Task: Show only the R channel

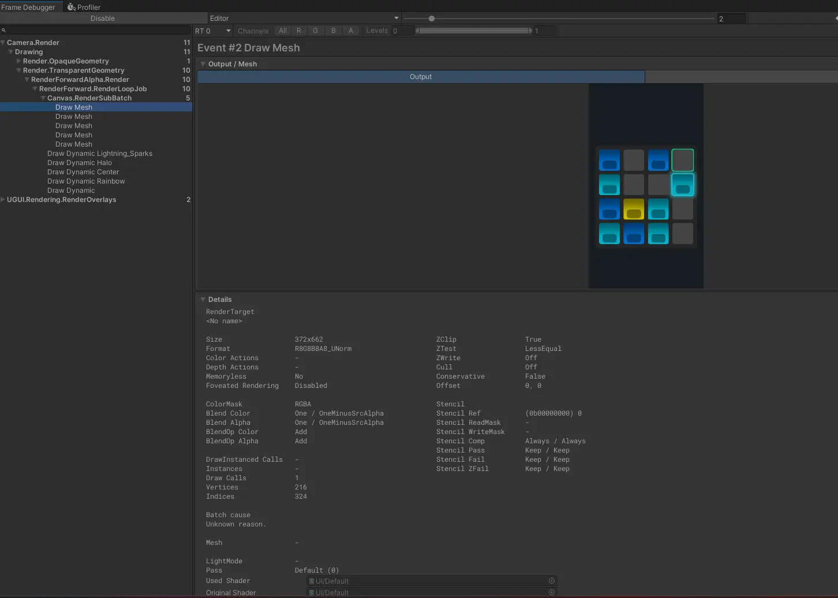Action: point(298,31)
